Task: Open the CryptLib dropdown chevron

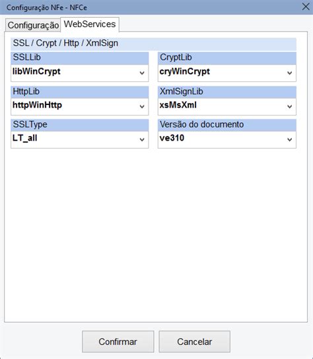Action: (289, 73)
